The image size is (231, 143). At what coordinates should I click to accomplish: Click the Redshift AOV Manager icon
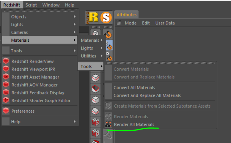[x=6, y=84]
